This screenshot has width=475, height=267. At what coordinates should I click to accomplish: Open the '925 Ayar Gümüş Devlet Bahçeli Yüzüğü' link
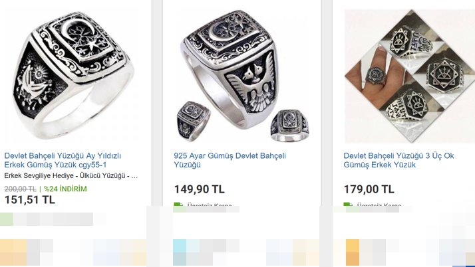coord(230,160)
